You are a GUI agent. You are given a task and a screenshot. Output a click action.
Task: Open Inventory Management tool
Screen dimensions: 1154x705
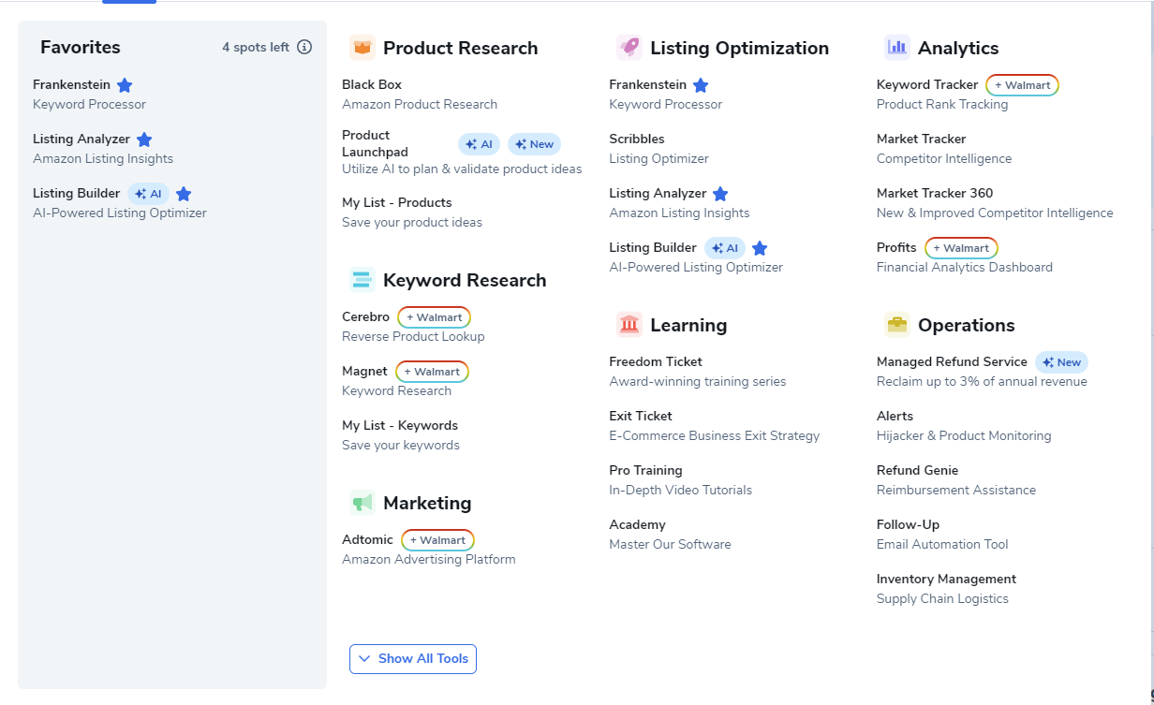point(946,579)
